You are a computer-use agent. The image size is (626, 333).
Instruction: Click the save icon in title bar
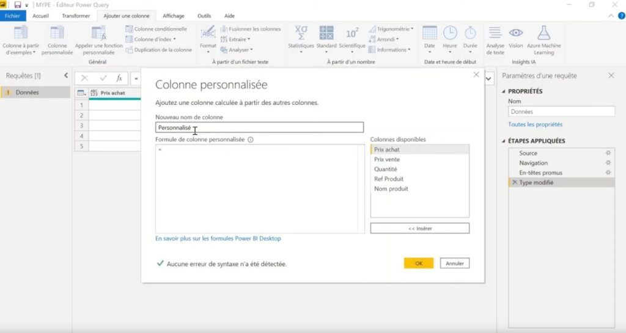coord(18,5)
